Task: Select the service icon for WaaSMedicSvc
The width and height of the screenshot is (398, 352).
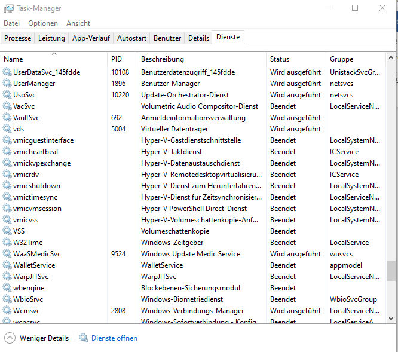Action: click(7, 254)
